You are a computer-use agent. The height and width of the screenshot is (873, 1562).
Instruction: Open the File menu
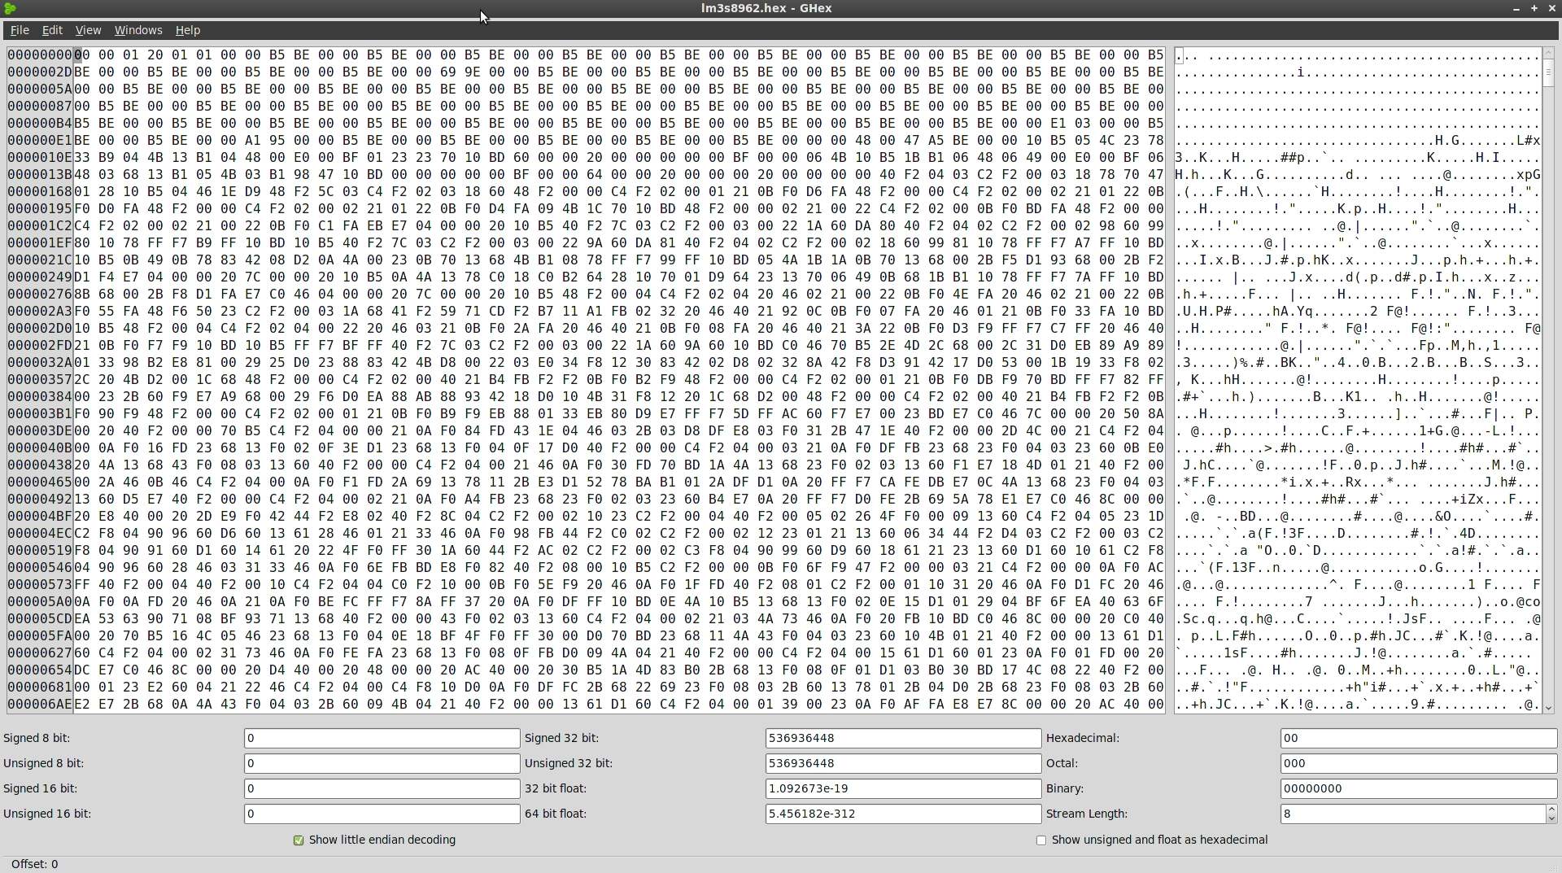[x=20, y=30]
